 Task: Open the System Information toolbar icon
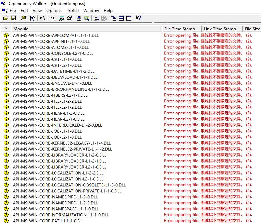click(x=79, y=18)
